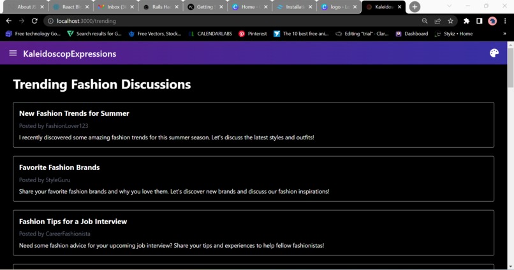Switch to the Inbox mail tab
514x270 pixels.
coord(116,7)
